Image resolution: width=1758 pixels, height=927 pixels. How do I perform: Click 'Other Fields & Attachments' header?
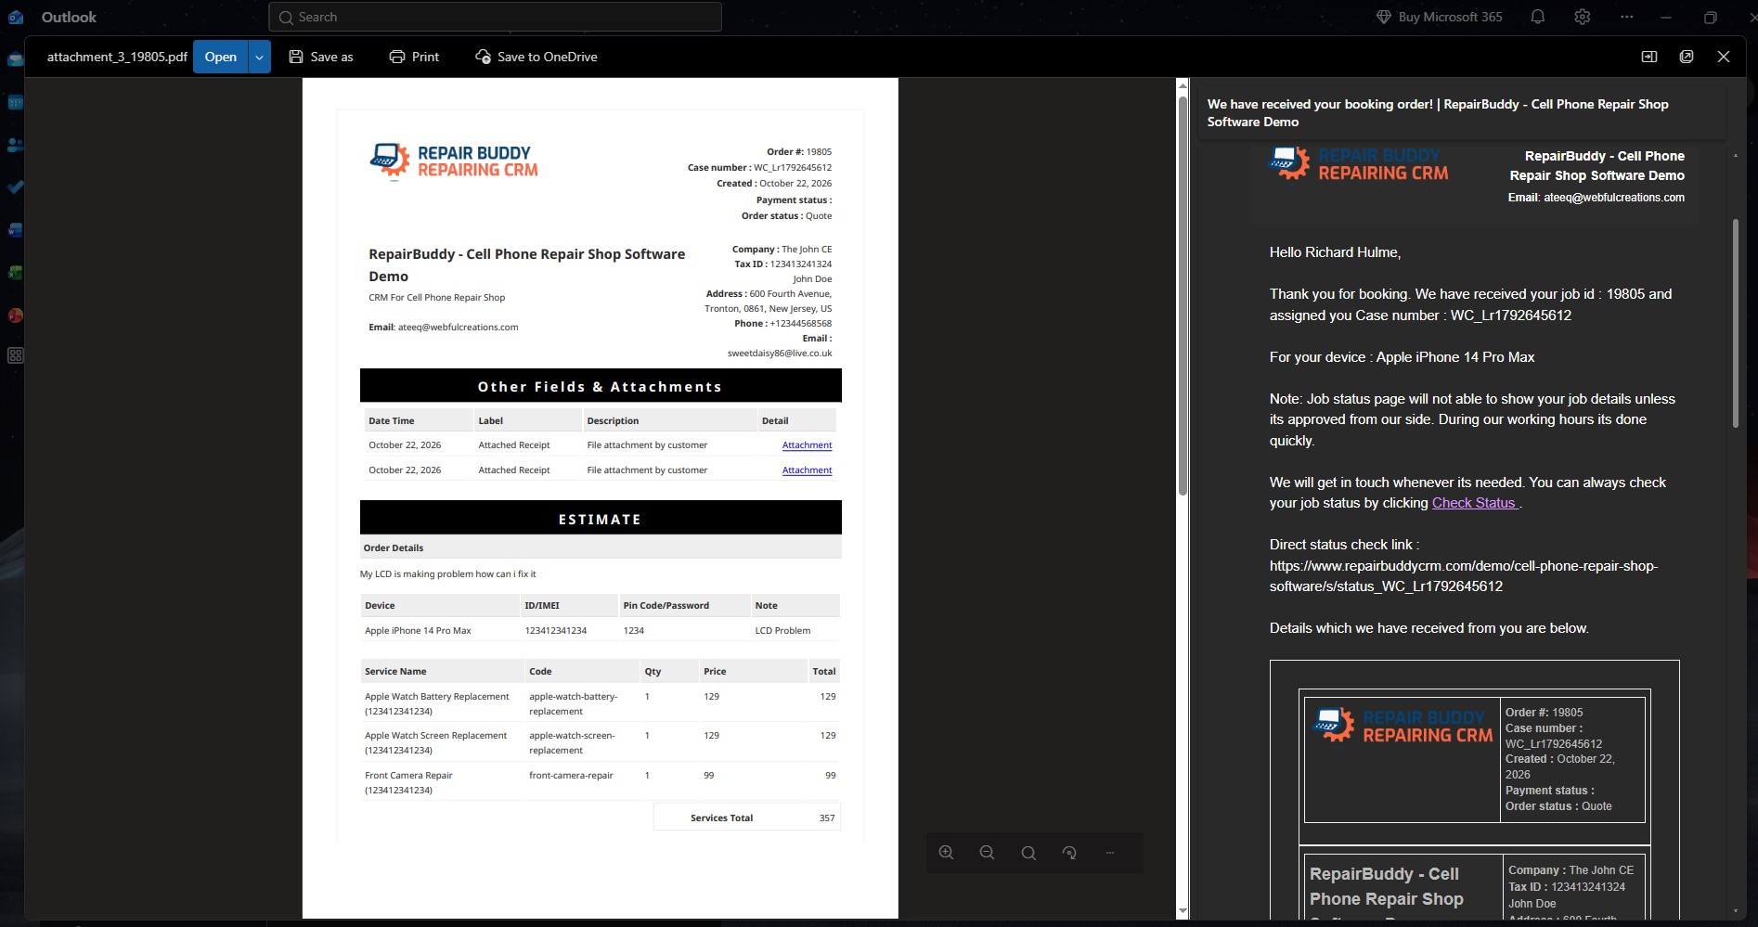click(601, 386)
